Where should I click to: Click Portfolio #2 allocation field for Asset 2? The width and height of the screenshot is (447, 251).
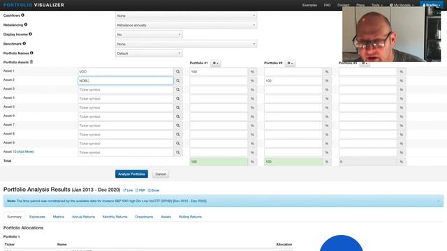(x=293, y=81)
